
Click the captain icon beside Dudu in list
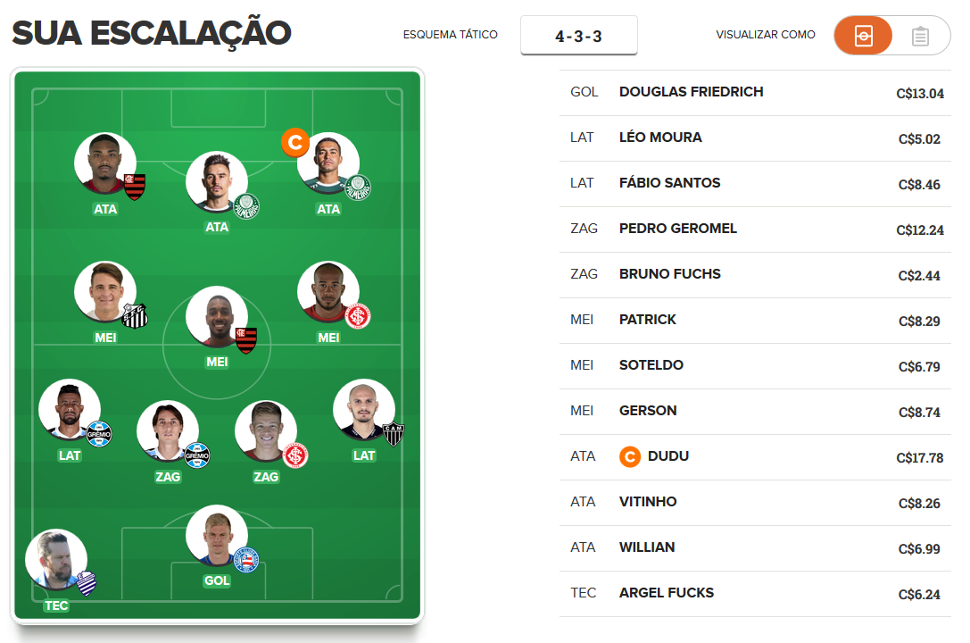(630, 456)
